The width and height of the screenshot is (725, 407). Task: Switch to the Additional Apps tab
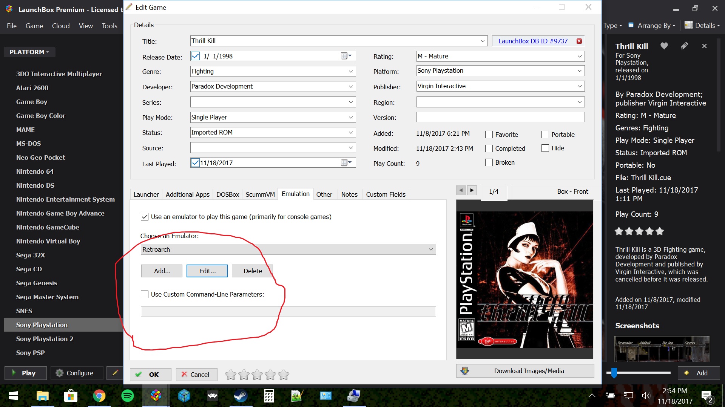[188, 194]
